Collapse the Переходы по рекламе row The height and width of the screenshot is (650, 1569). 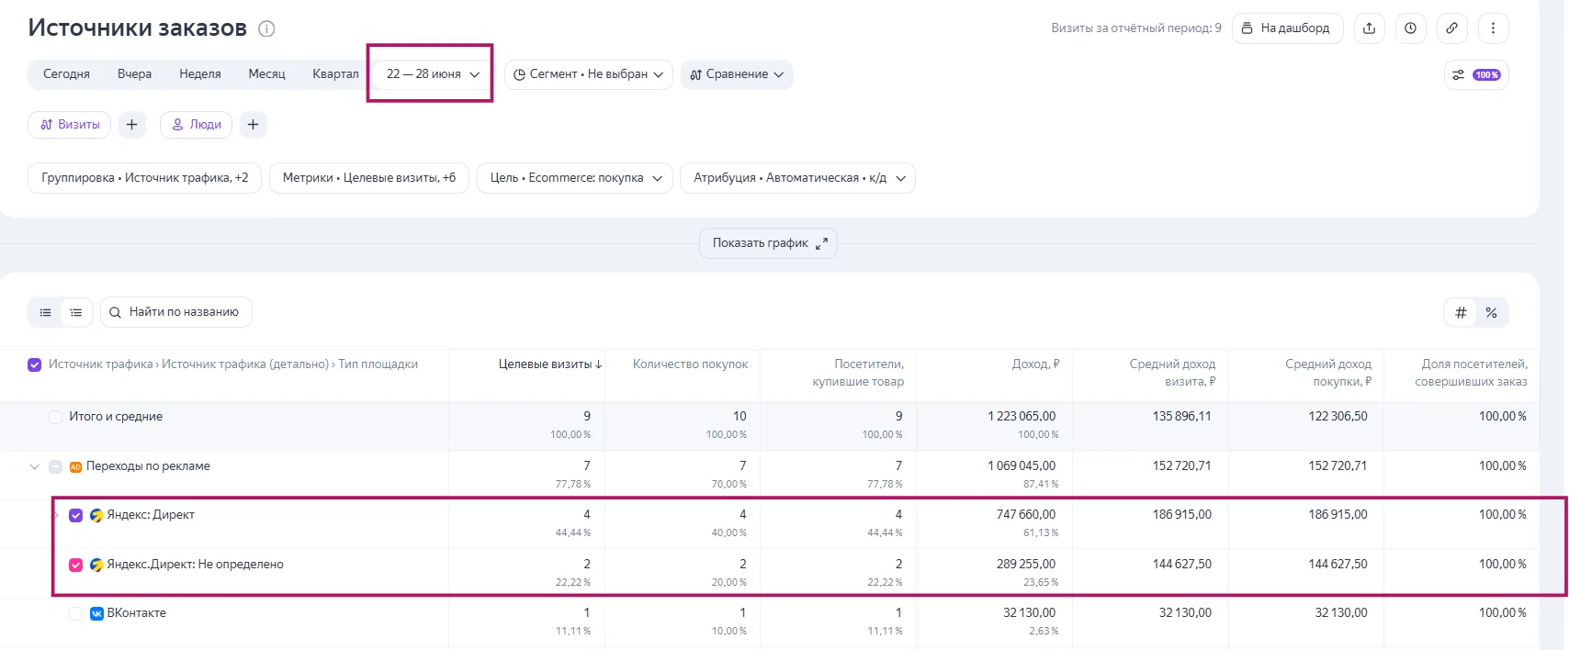tap(35, 466)
